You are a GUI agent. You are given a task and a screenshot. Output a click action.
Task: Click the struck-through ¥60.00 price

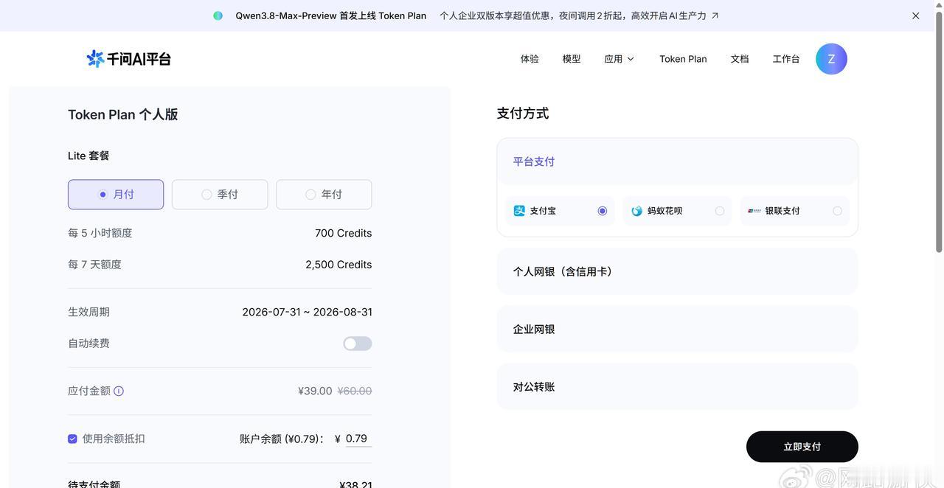coord(355,391)
